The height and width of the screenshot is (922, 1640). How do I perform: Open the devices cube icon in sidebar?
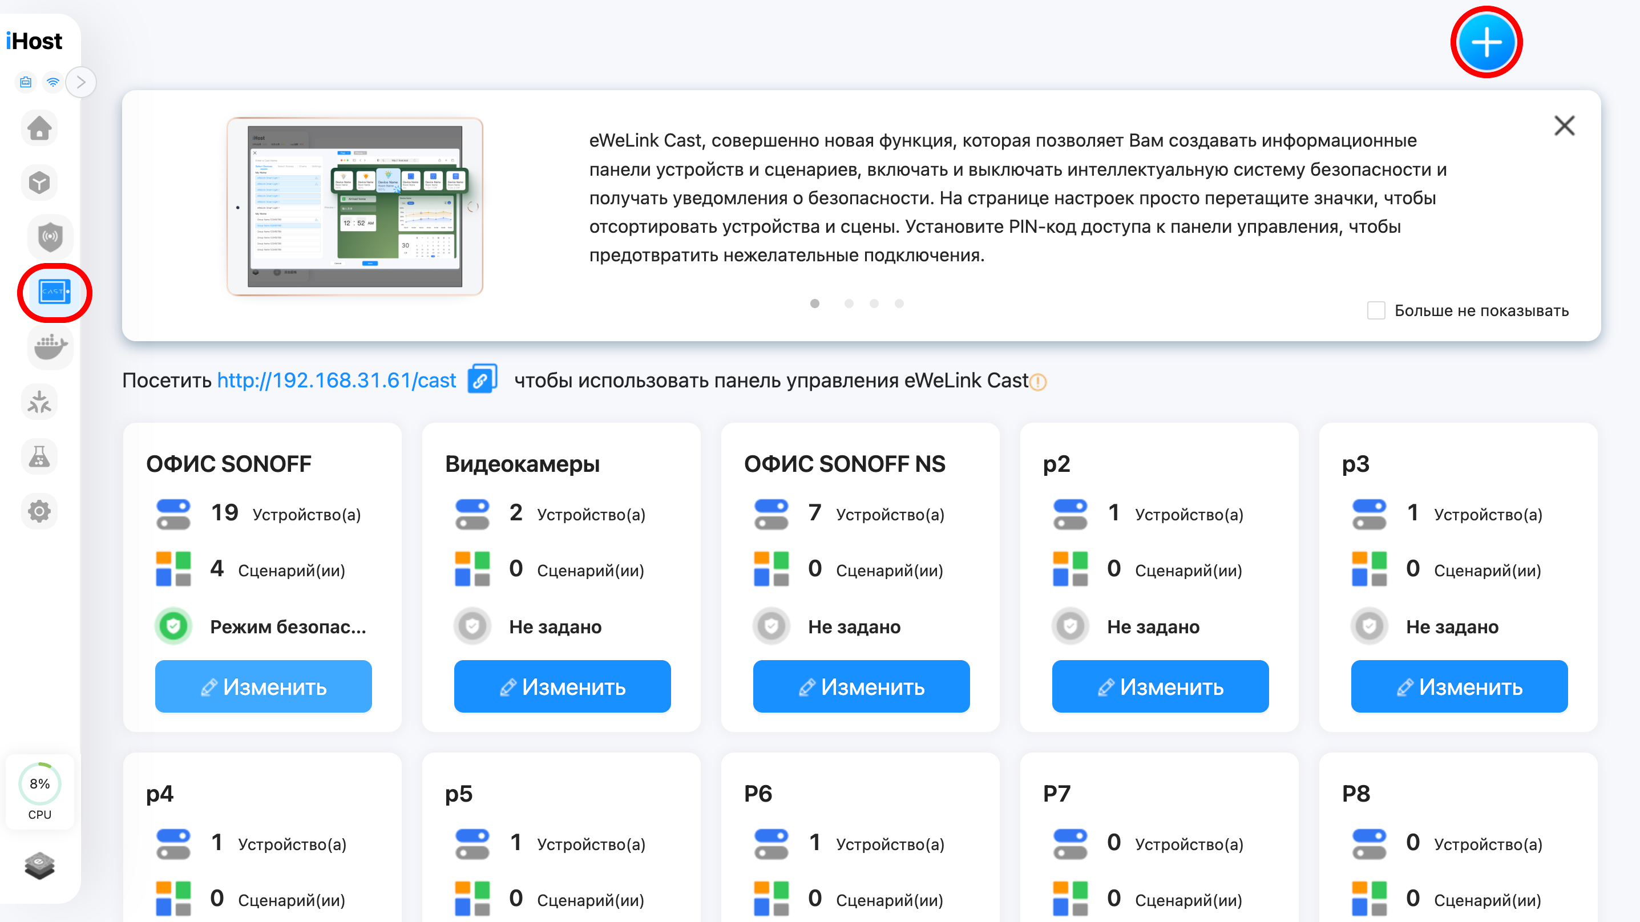point(39,183)
